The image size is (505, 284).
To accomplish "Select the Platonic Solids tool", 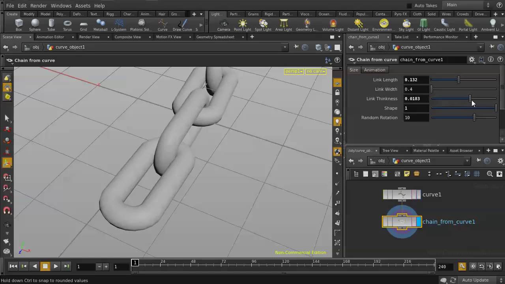I will 140,25.
